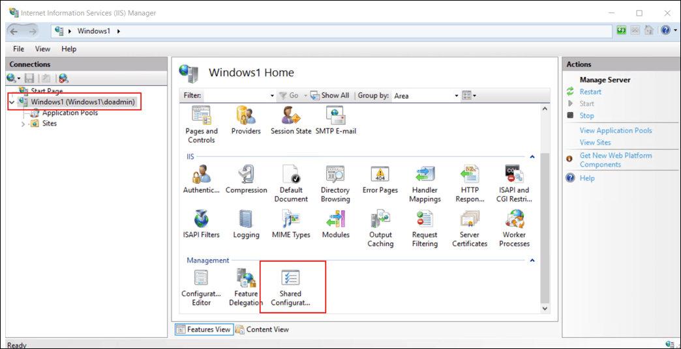Click the scrollbar down arrow in the features list
This screenshot has width=681, height=349.
(545, 309)
